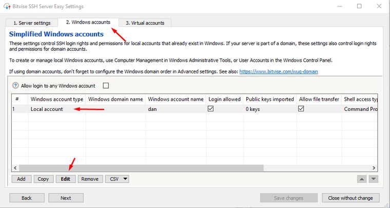
Task: Click the Allow file transfer column header
Action: click(x=319, y=99)
